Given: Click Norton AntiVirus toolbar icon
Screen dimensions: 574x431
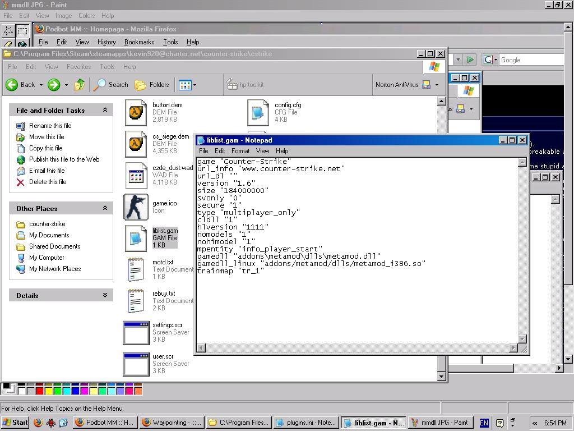Looking at the screenshot, I should (x=426, y=85).
